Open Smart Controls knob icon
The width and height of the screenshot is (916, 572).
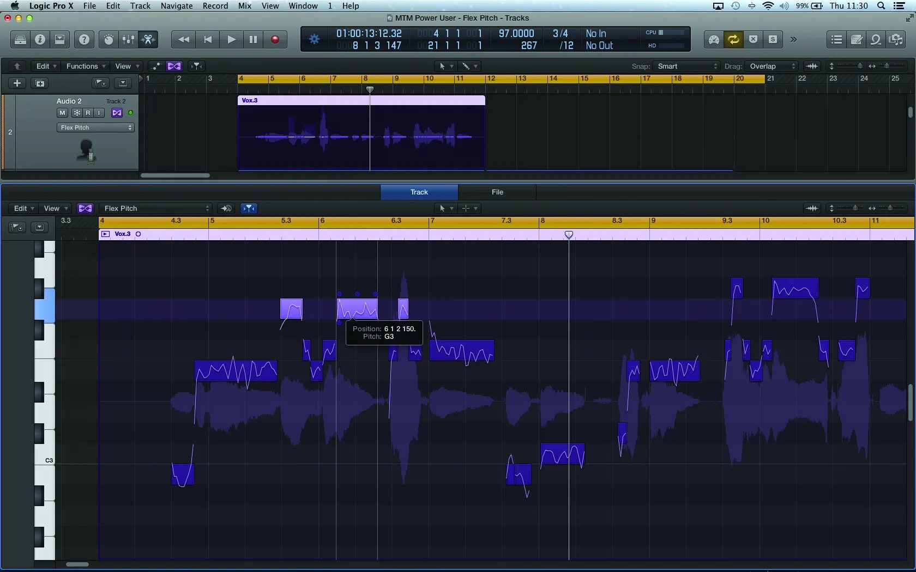click(x=109, y=39)
